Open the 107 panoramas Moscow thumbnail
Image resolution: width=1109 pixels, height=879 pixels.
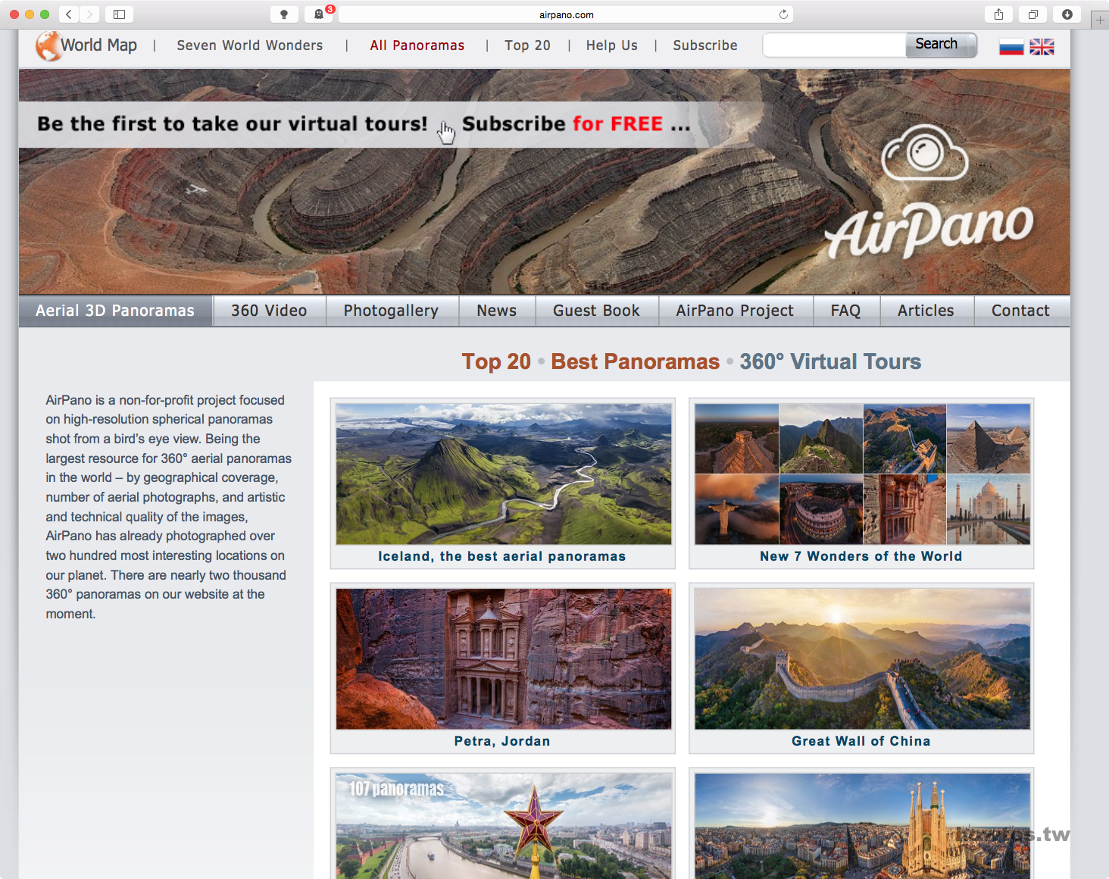click(504, 826)
